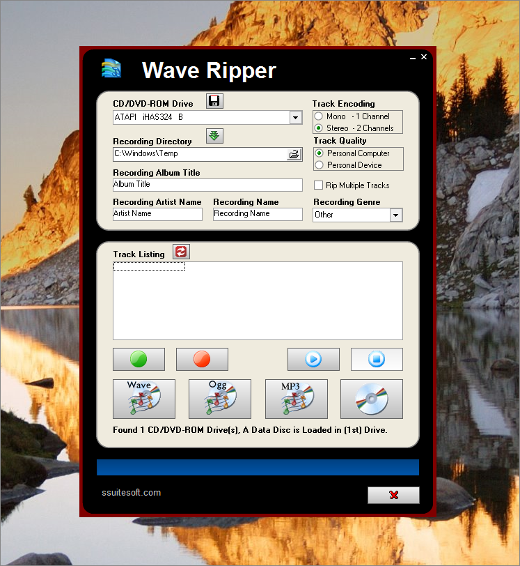Open the recording directory folder browser

click(294, 154)
